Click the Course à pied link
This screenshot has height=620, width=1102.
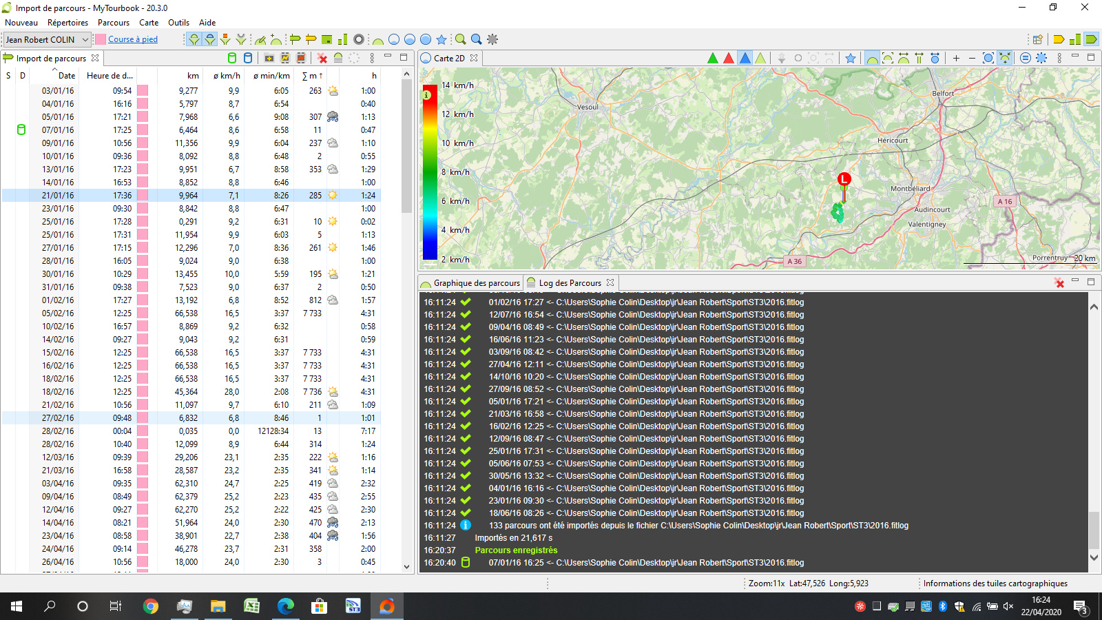pos(133,39)
